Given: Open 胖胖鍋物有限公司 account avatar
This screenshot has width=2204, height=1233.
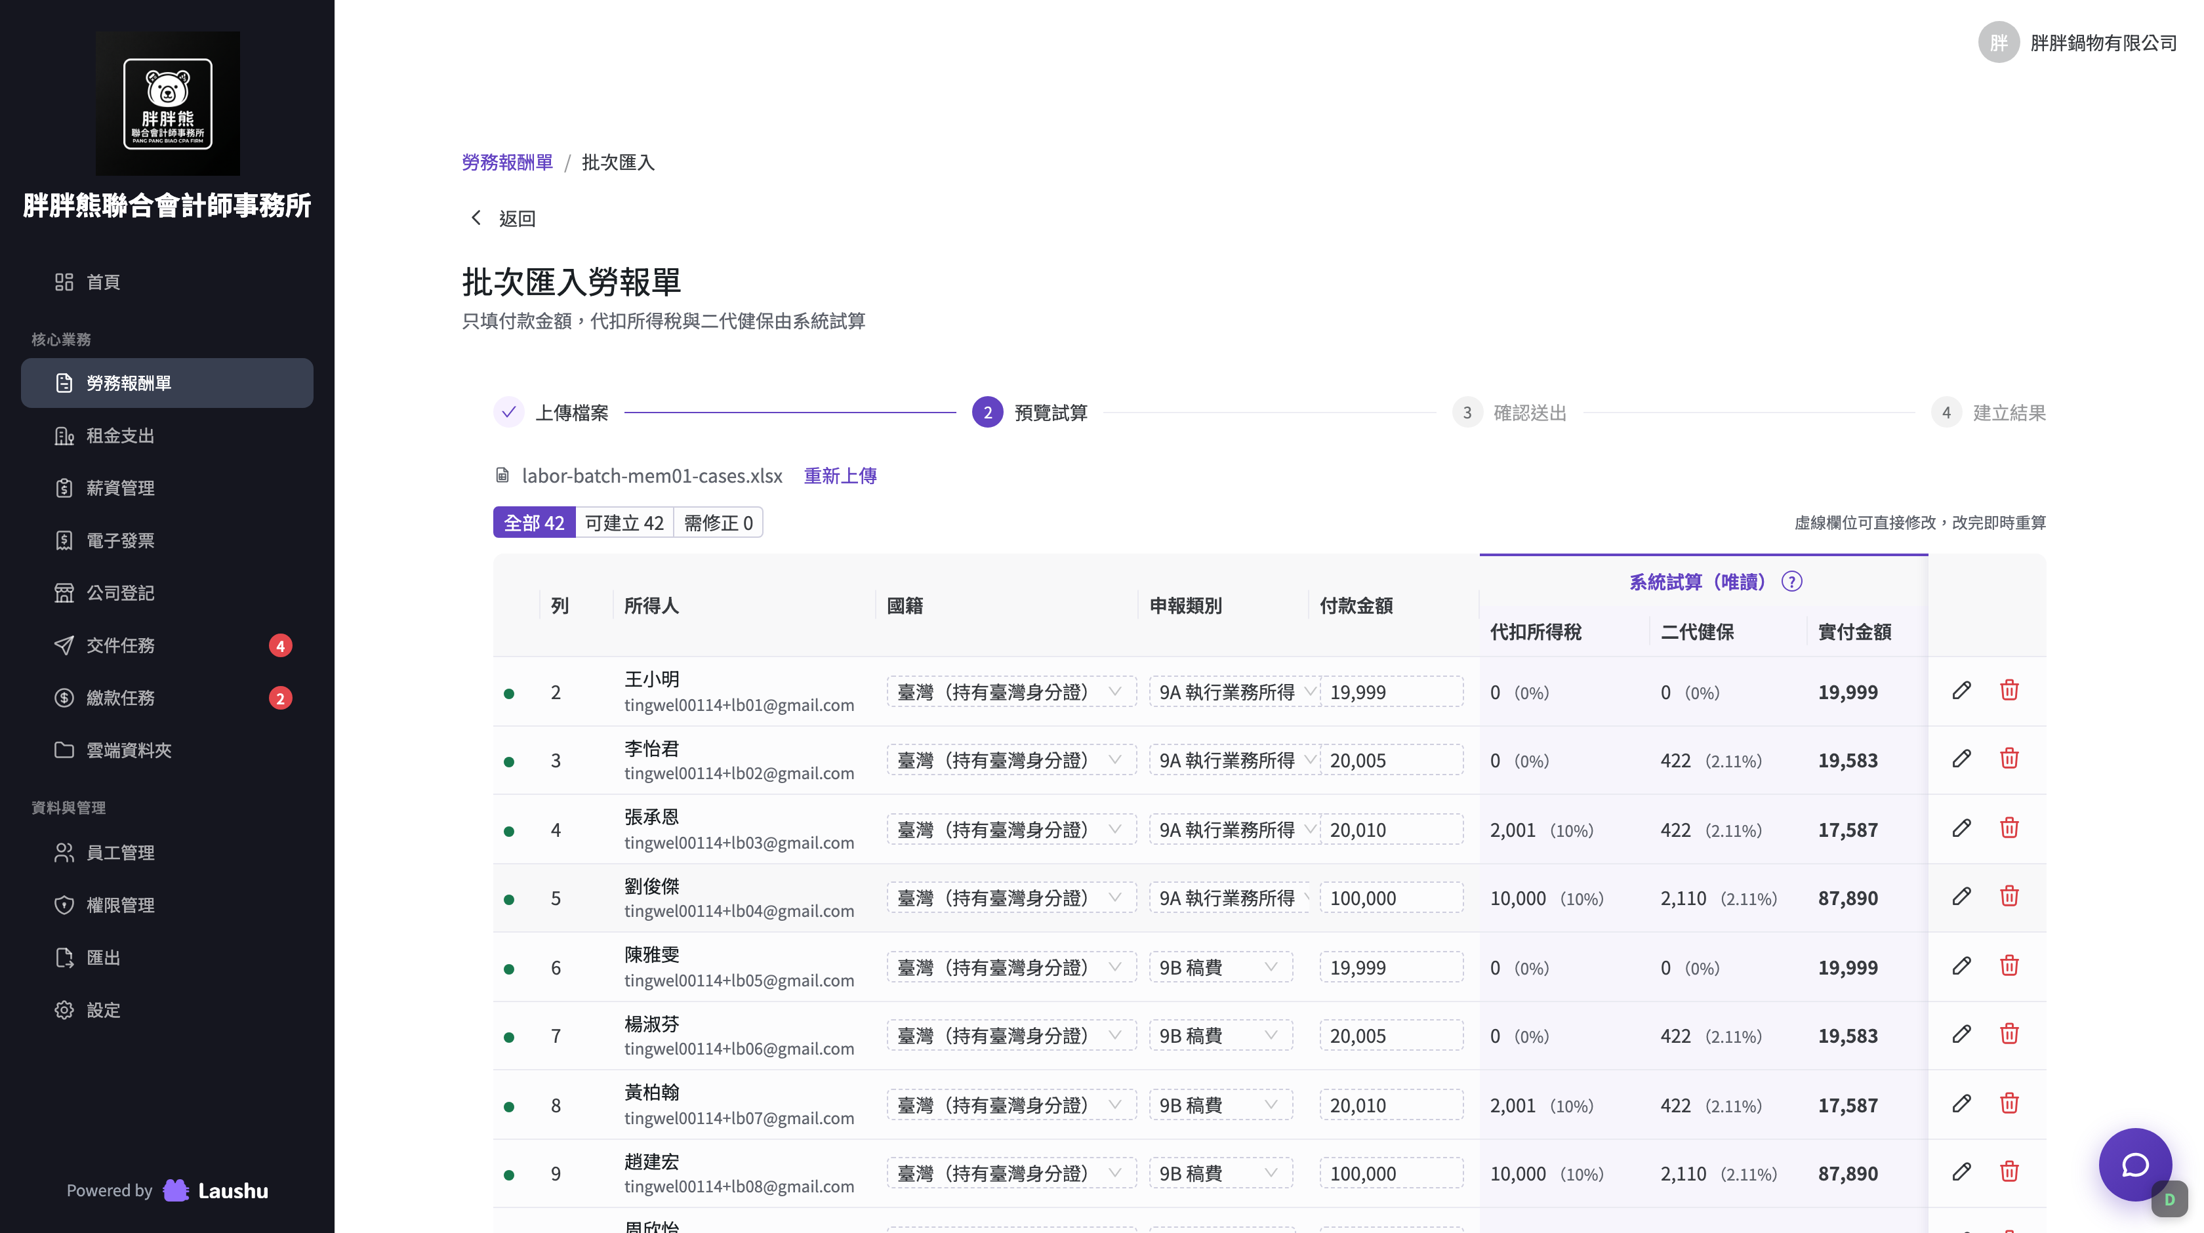Looking at the screenshot, I should (x=1999, y=42).
